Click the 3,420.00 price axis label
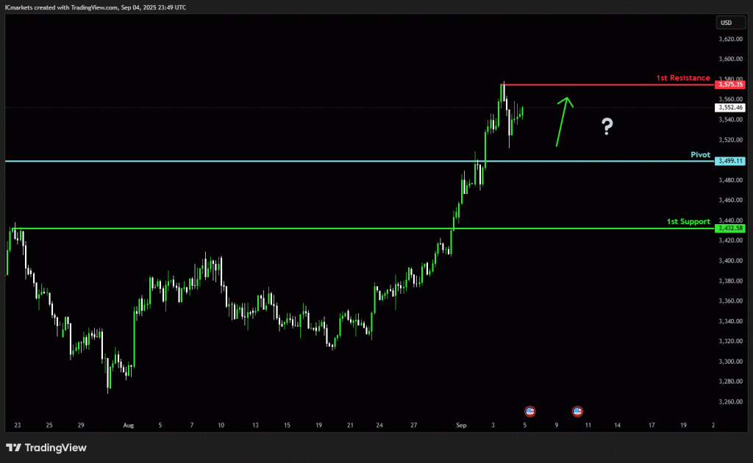 pos(730,240)
